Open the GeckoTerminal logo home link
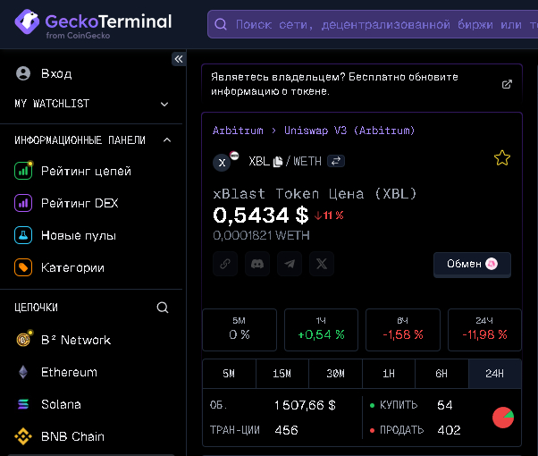Screen dimensions: 538x456 coord(93,23)
